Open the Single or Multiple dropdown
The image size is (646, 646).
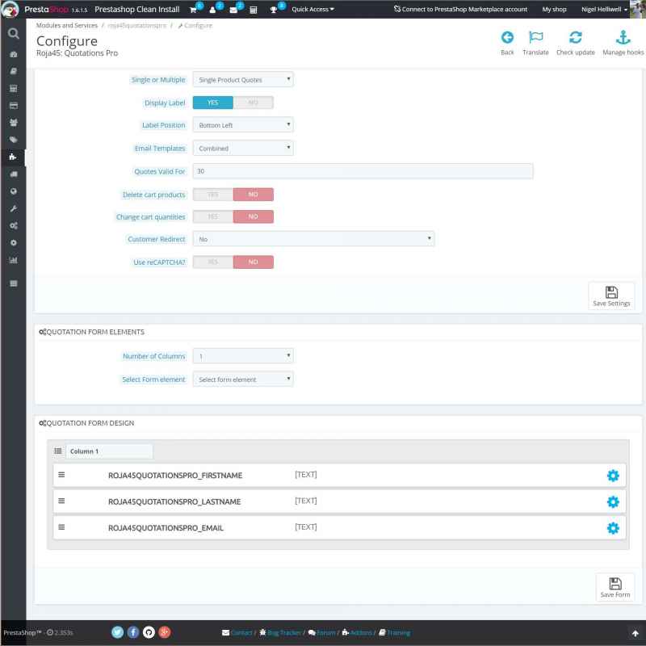[243, 79]
